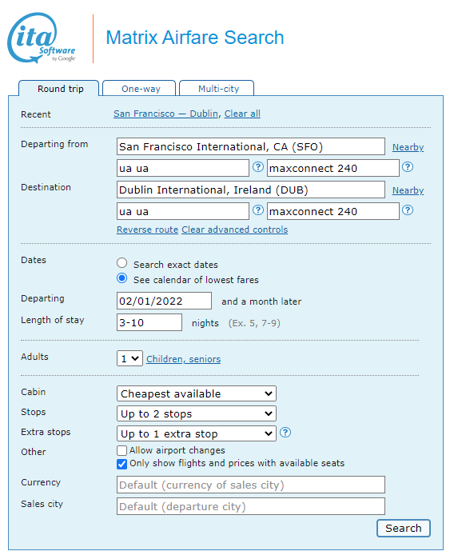This screenshot has height=559, width=458.
Task: Select Search exact dates option
Action: [122, 263]
